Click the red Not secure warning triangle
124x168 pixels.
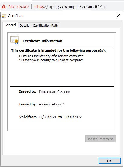4,6
